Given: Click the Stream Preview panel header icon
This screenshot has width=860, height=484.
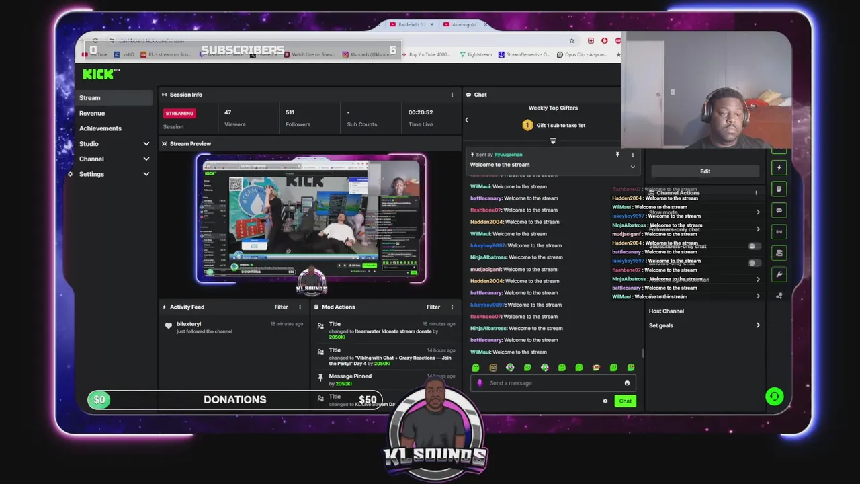Looking at the screenshot, I should click(x=165, y=144).
